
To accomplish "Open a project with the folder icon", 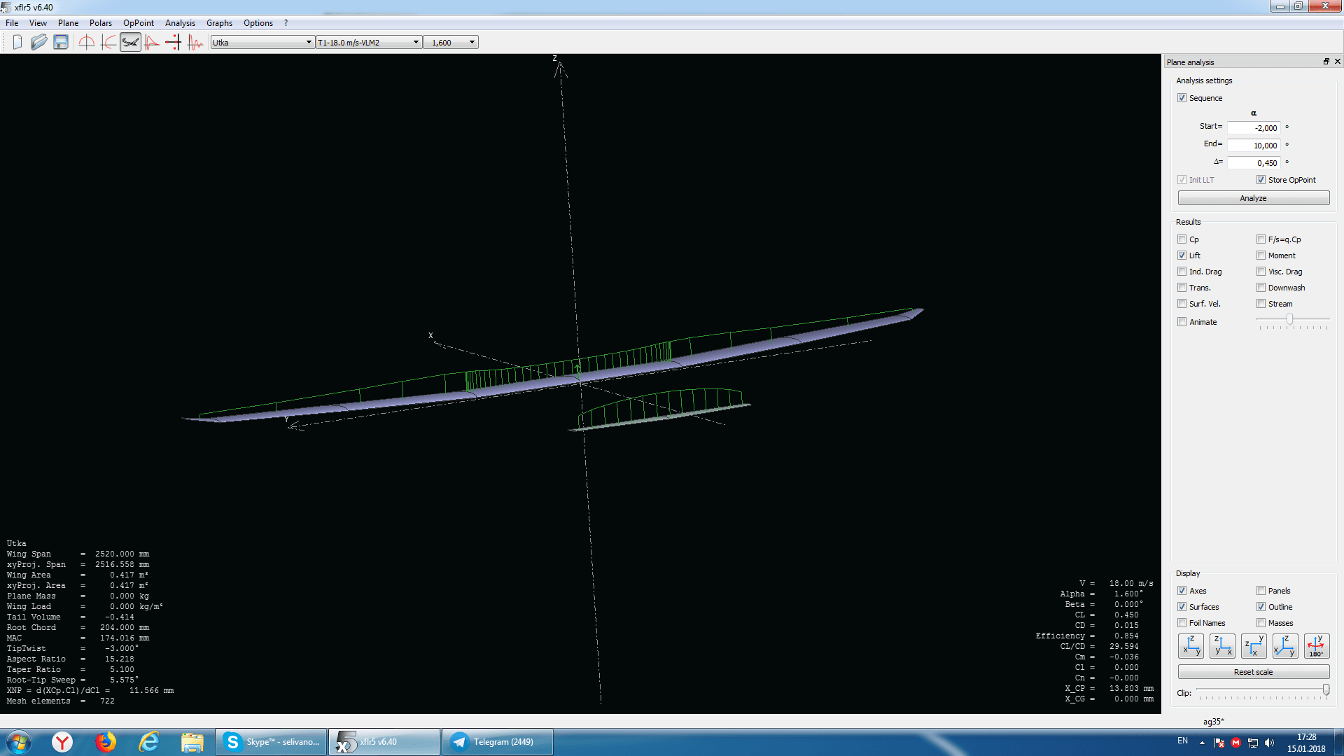I will [x=39, y=43].
